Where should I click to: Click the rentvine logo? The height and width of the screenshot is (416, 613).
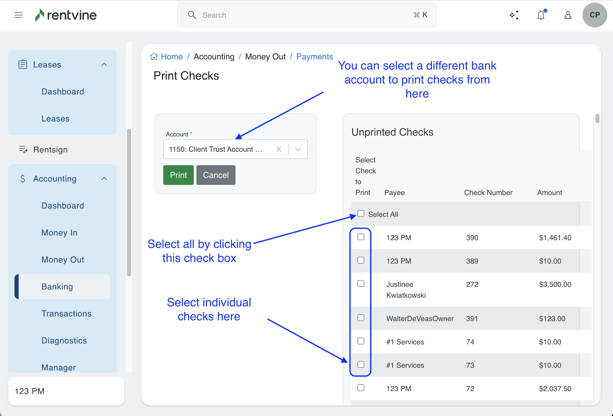tap(66, 15)
